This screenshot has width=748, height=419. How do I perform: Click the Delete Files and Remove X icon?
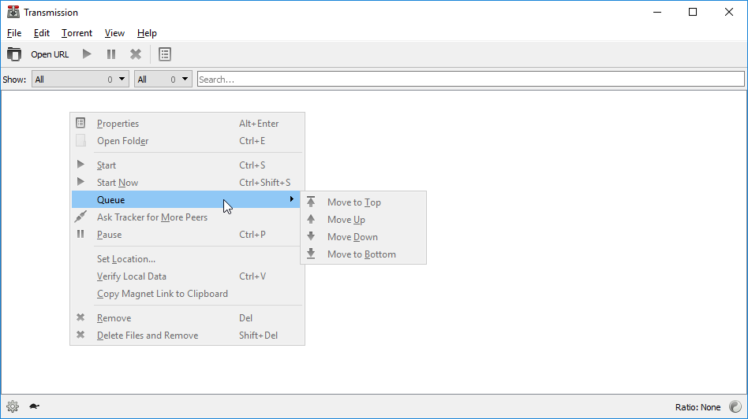click(80, 335)
